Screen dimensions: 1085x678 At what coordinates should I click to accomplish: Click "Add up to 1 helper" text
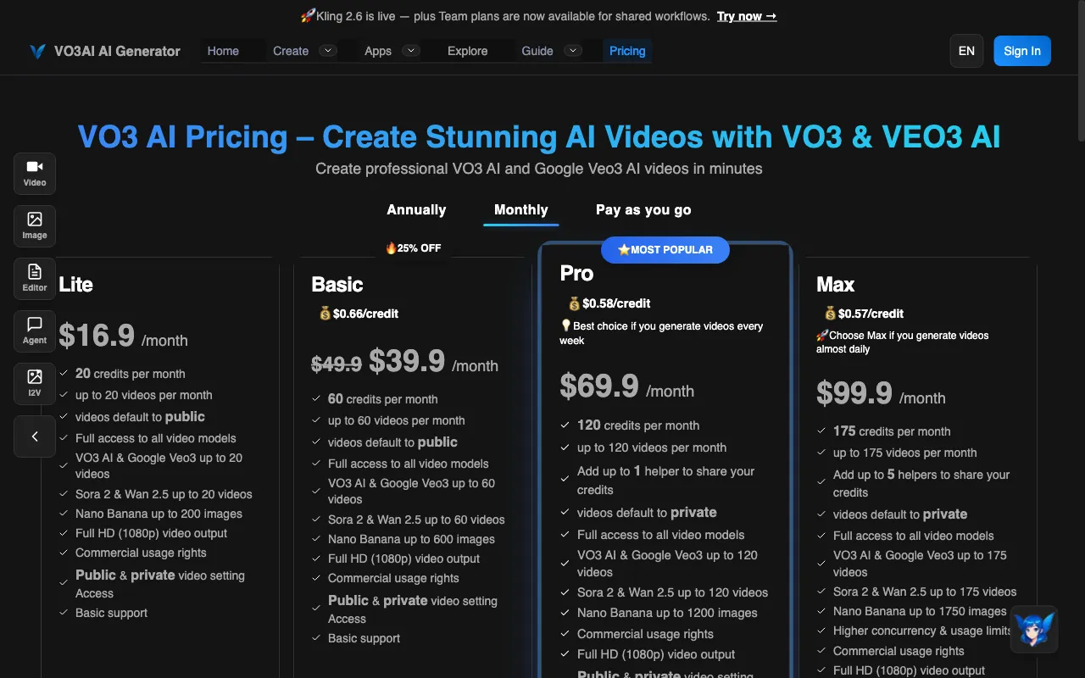(665, 481)
